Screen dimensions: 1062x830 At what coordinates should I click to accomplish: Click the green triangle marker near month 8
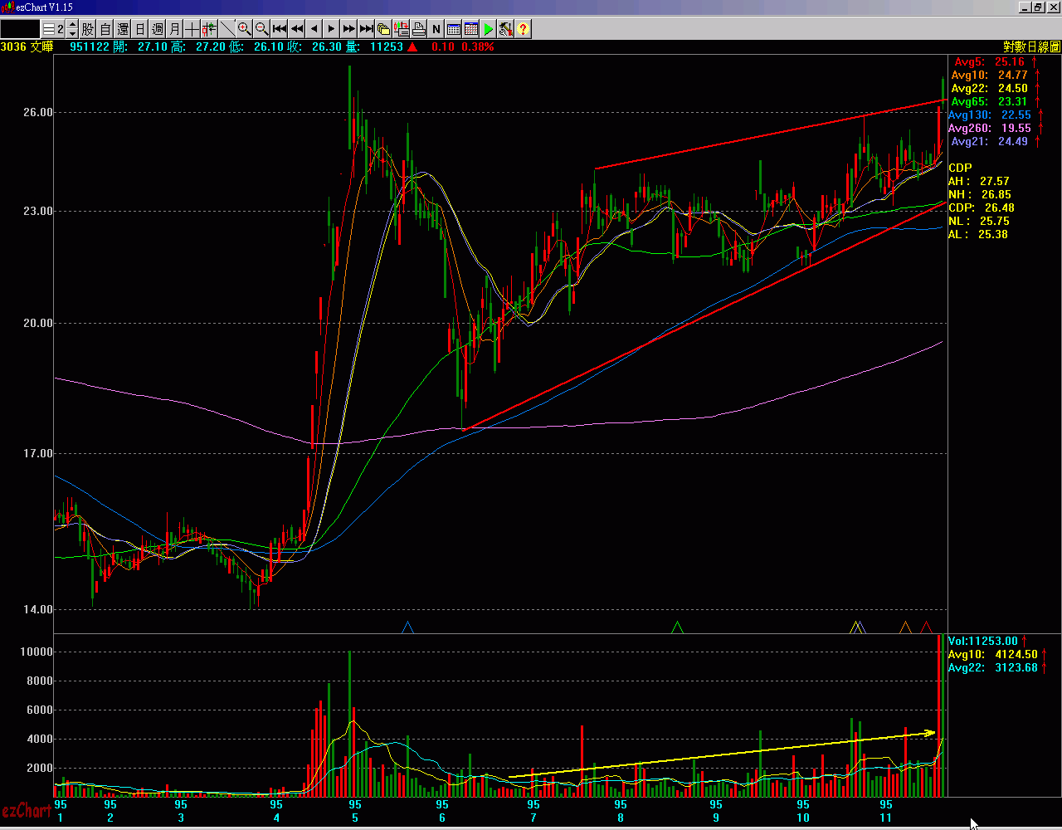tap(677, 627)
